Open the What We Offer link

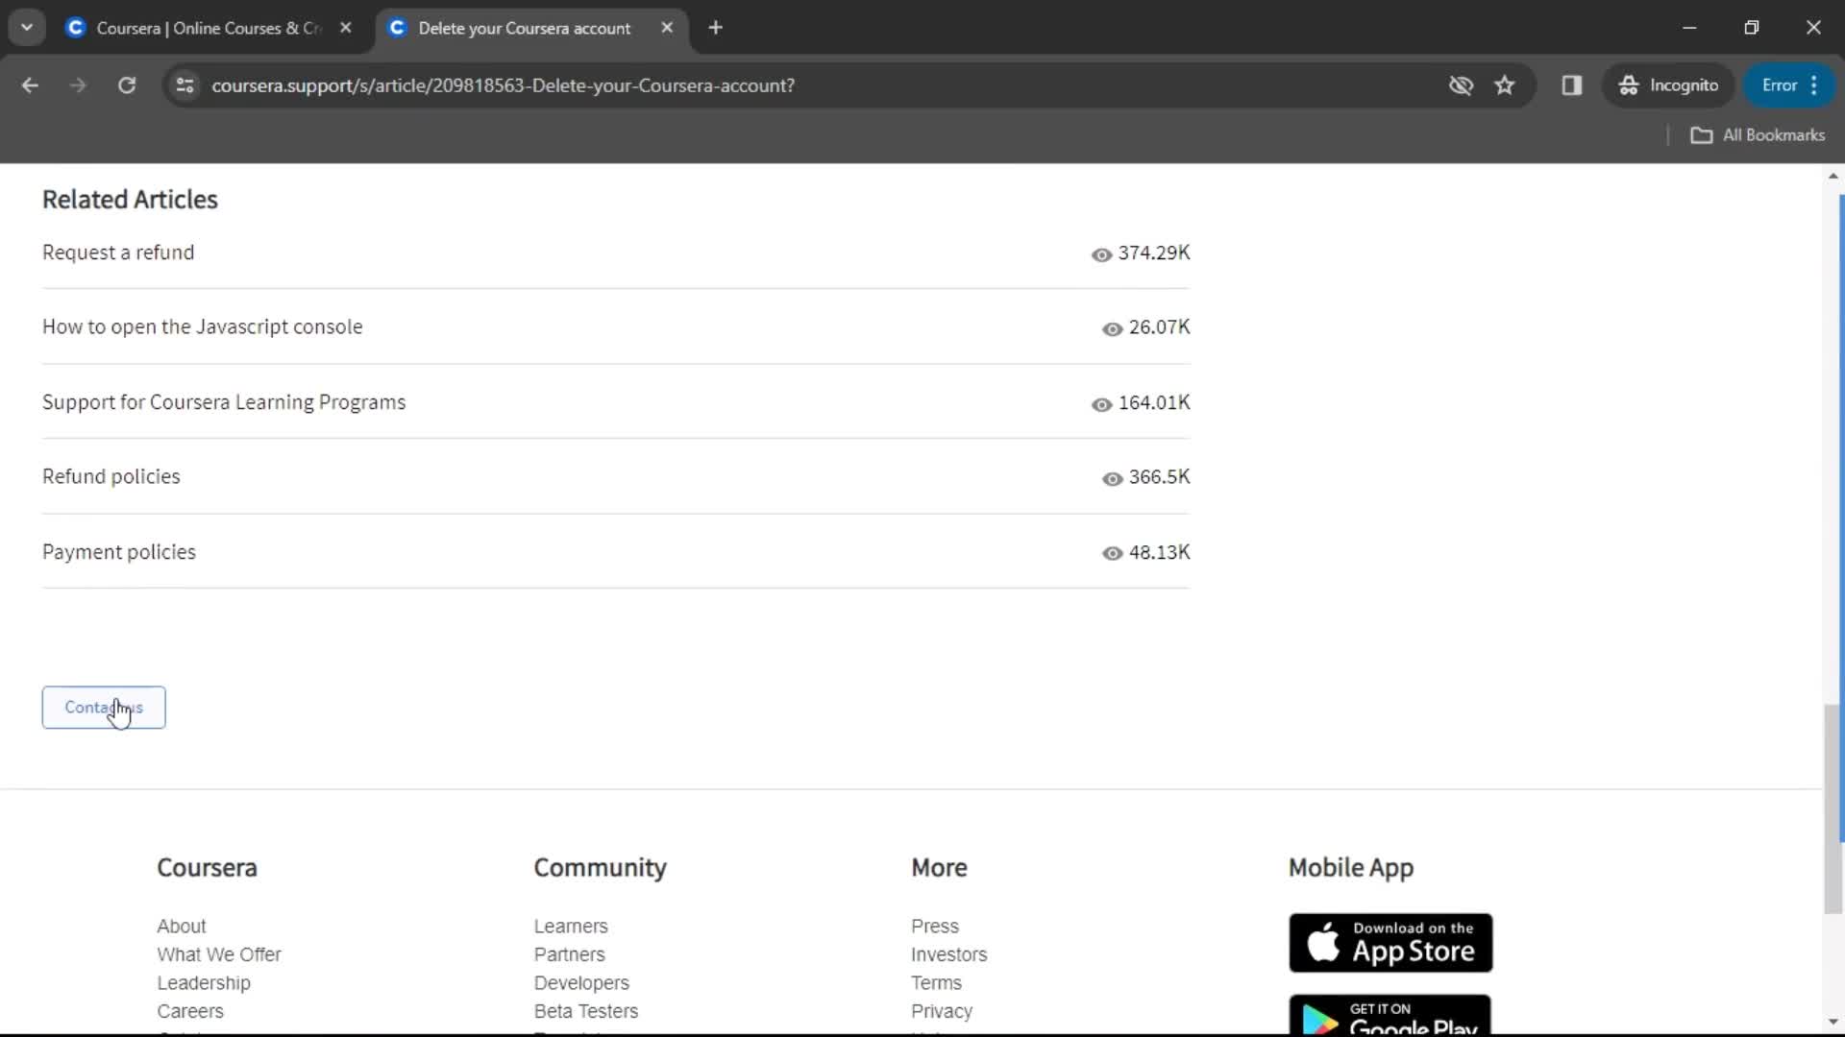pyautogui.click(x=219, y=955)
